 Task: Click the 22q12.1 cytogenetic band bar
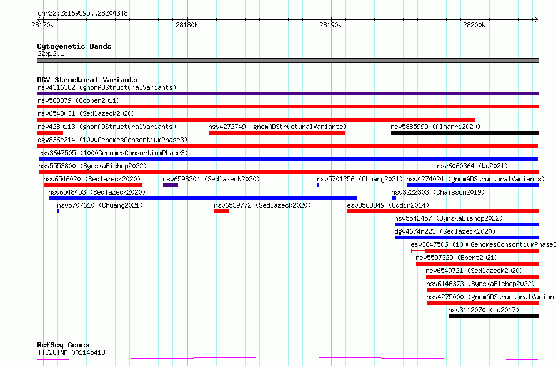tap(287, 60)
